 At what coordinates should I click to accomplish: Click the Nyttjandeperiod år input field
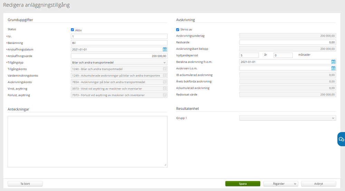tap(249, 55)
